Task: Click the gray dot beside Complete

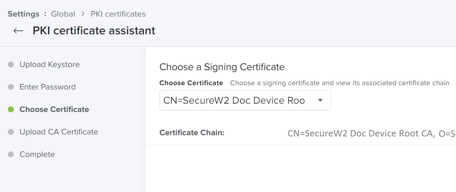Action: [x=11, y=154]
